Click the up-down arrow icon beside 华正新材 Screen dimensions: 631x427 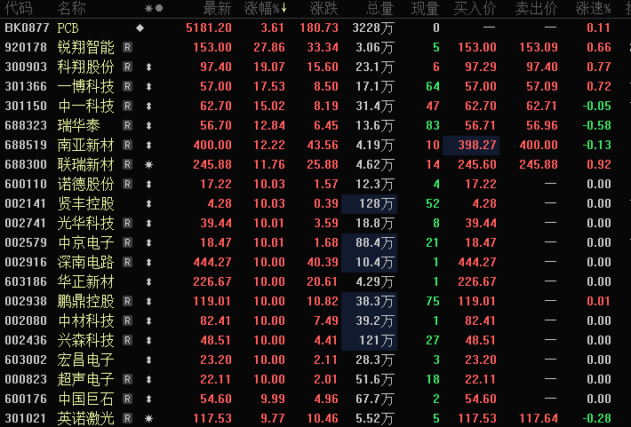pos(149,281)
